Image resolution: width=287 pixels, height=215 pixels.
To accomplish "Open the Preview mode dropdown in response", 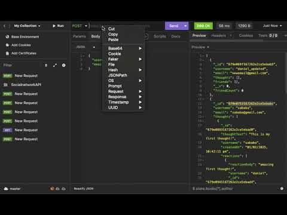I will [200, 47].
